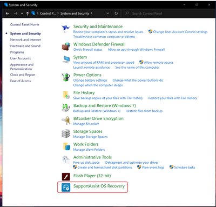
Task: Click Change what the power buttons do
Action: tap(138, 81)
